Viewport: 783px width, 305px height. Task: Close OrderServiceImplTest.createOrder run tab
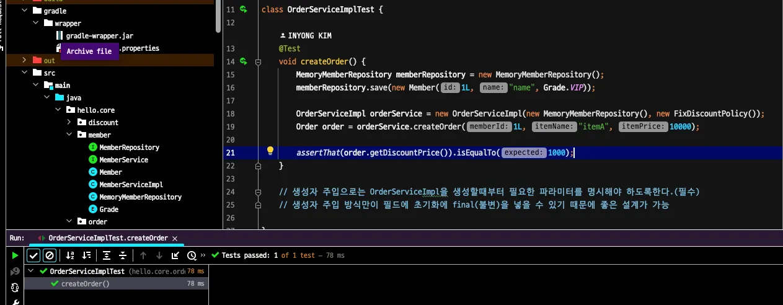(x=174, y=238)
